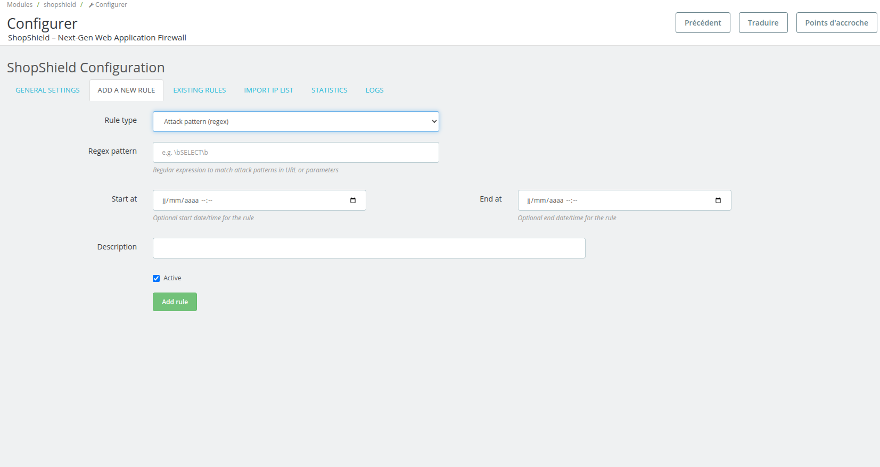The image size is (880, 467).
Task: Click the End at date text field
Action: [x=624, y=201]
